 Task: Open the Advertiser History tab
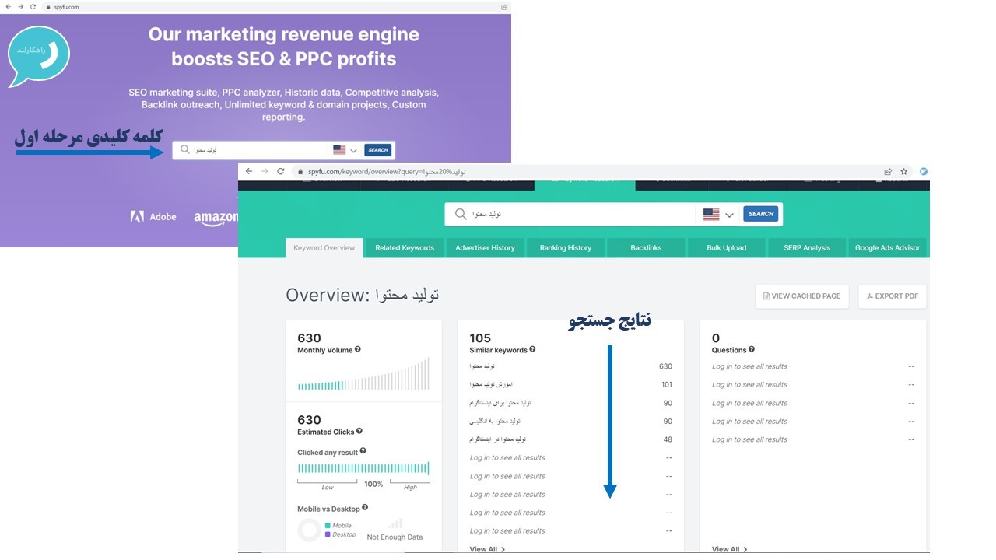pyautogui.click(x=486, y=248)
